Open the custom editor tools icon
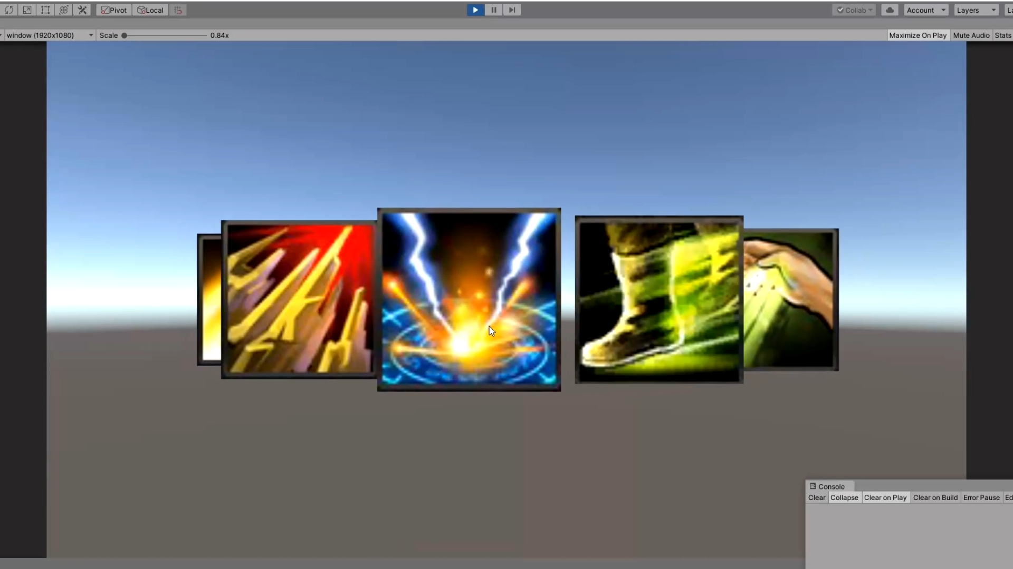Viewport: 1013px width, 569px height. point(82,10)
